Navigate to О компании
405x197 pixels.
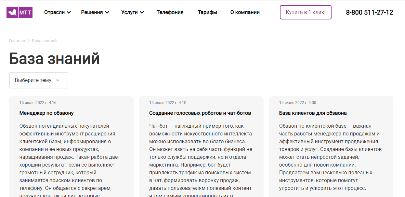tap(245, 12)
